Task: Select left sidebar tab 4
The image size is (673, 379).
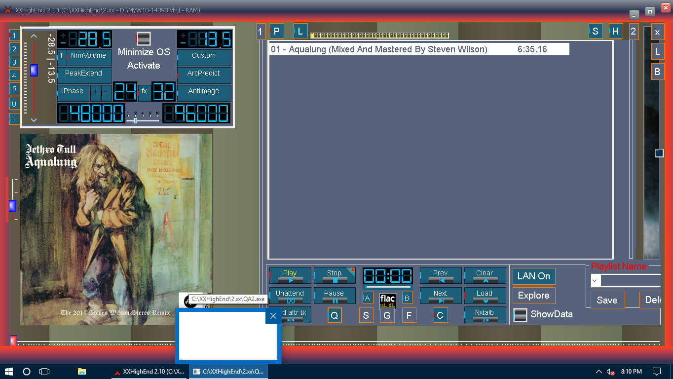Action: click(15, 75)
